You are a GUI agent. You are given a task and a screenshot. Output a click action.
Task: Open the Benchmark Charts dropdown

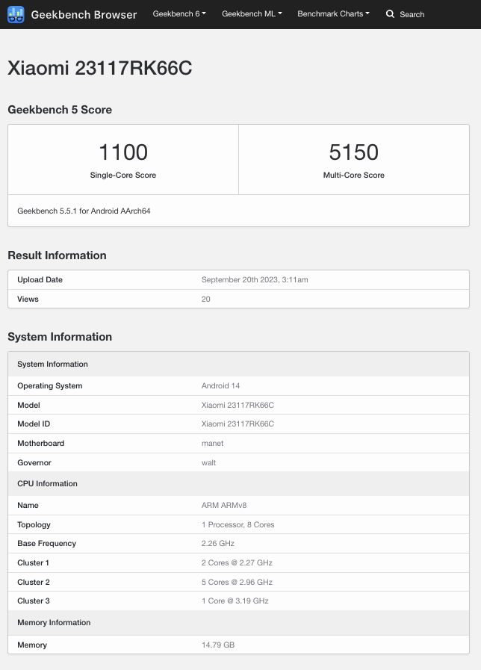coord(333,14)
